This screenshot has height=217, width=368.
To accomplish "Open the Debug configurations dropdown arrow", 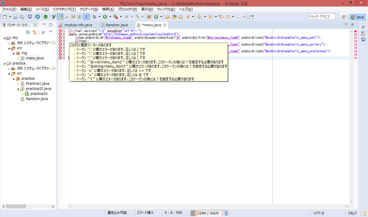I will [x=99, y=17].
